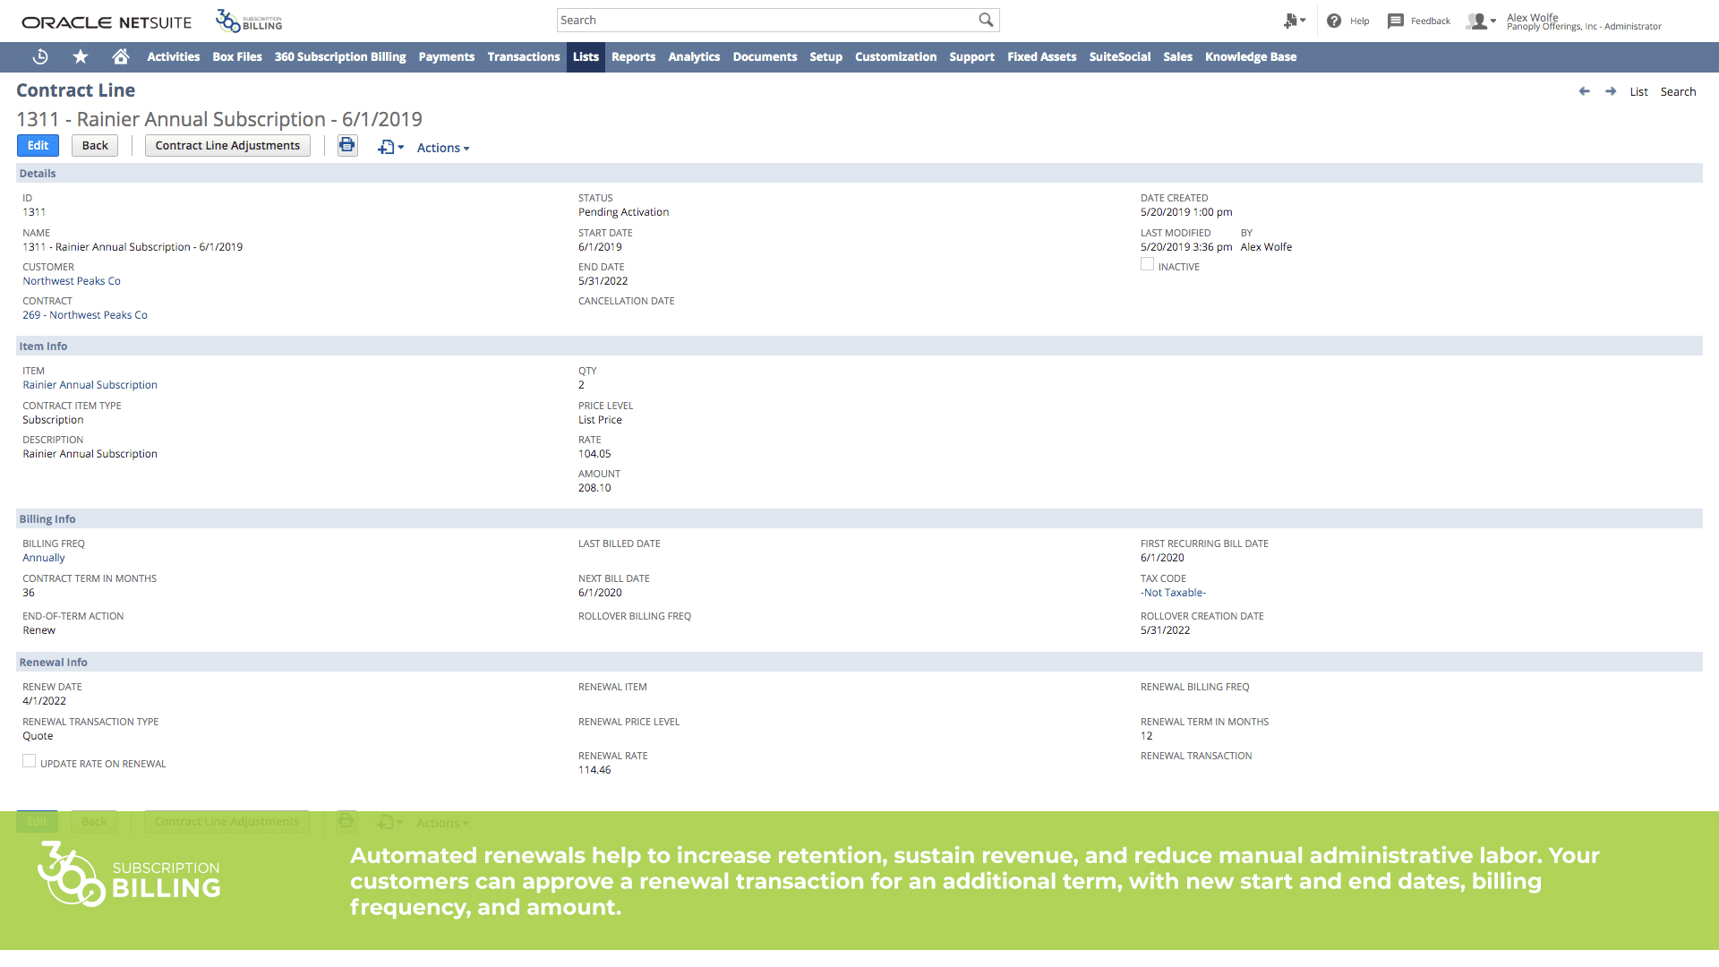This screenshot has height=967, width=1719.
Task: Open the SuiteSocial menu
Action: pyautogui.click(x=1119, y=56)
